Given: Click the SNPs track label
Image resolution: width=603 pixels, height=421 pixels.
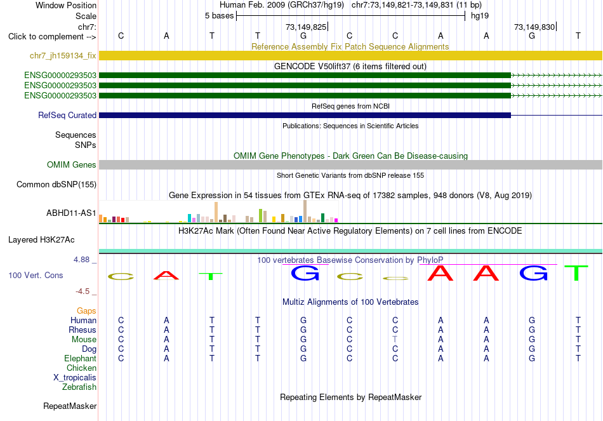Looking at the screenshot, I should 86,145.
